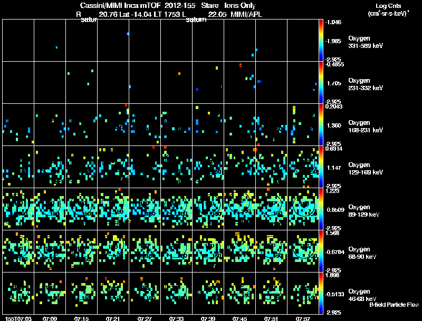Select the 07:09 time axis marker

[50, 318]
